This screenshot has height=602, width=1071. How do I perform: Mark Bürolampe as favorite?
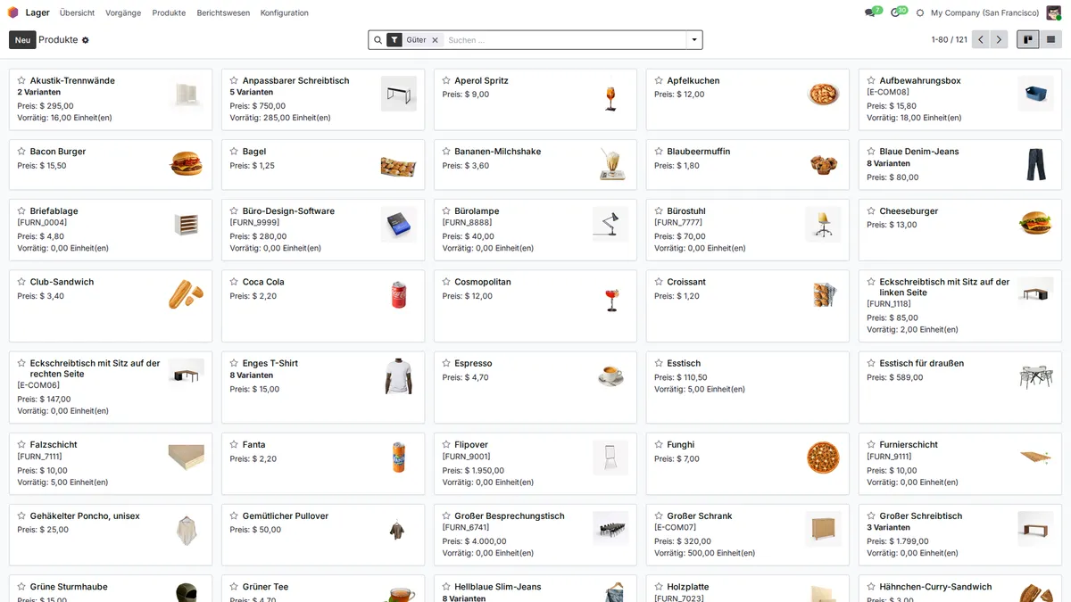(446, 211)
